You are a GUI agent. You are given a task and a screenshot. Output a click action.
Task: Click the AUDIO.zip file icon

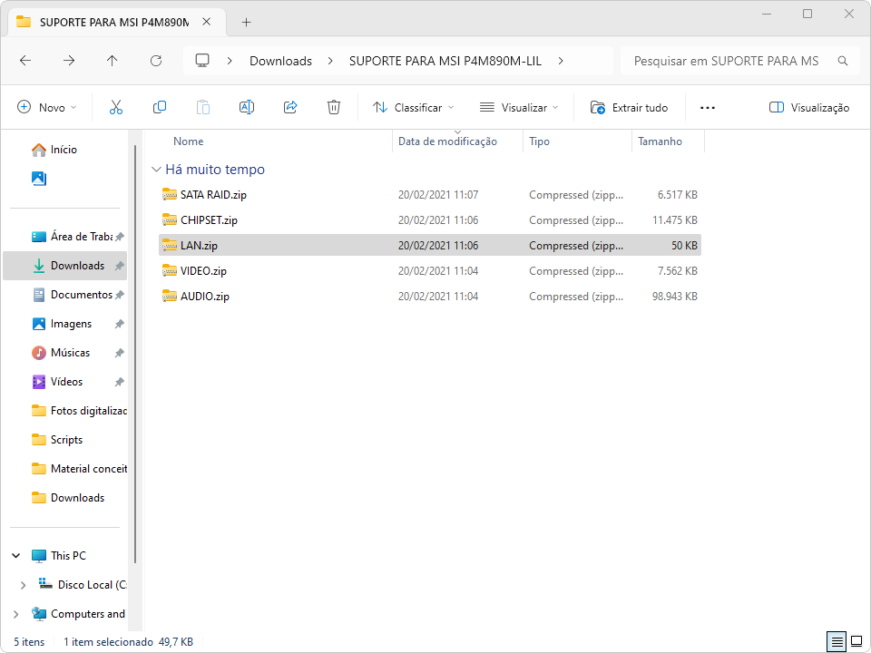(170, 296)
